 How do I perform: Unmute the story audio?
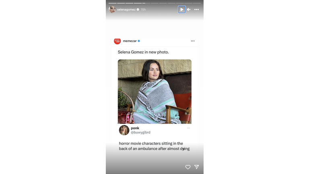click(189, 10)
